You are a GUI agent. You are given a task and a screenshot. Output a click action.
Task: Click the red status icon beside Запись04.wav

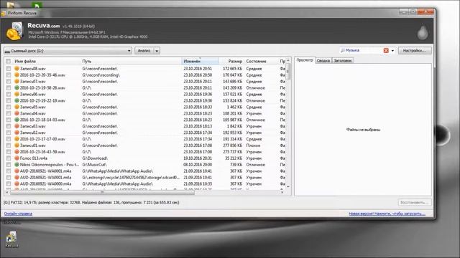pos(17,113)
